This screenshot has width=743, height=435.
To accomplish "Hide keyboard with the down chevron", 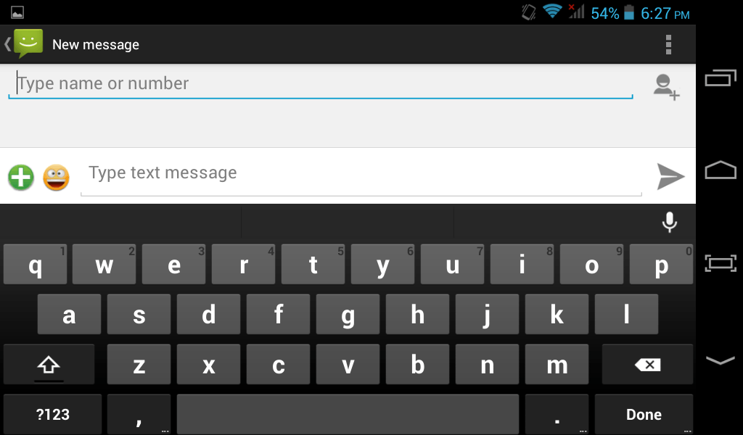I will click(721, 360).
